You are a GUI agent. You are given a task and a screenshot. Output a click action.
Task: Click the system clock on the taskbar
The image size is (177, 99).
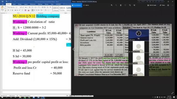pyautogui.click(x=169, y=97)
